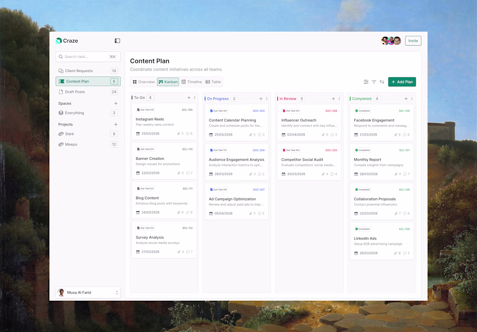Open the Meepo project
477x332 pixels.
coord(88,145)
